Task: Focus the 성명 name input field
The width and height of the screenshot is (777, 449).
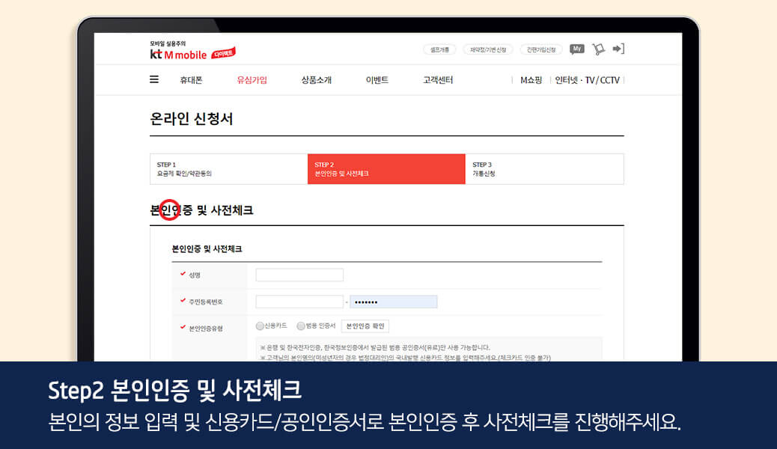Action: coord(299,275)
